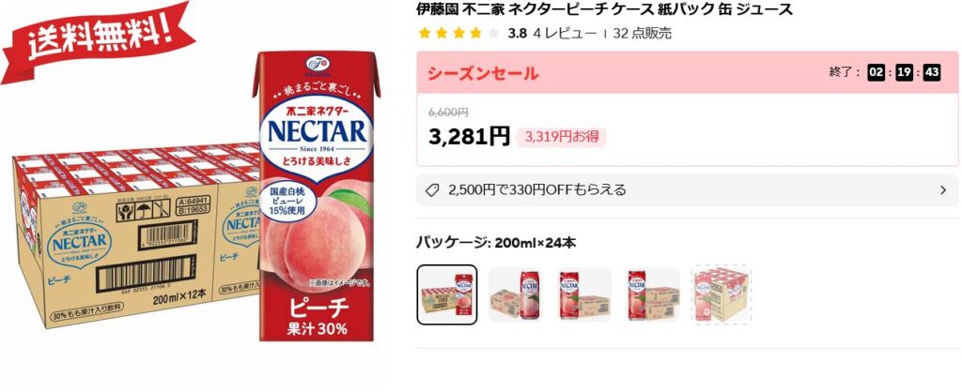The image size is (962, 392).
Task: Choose the third package variant thumbnail
Action: pyautogui.click(x=582, y=294)
